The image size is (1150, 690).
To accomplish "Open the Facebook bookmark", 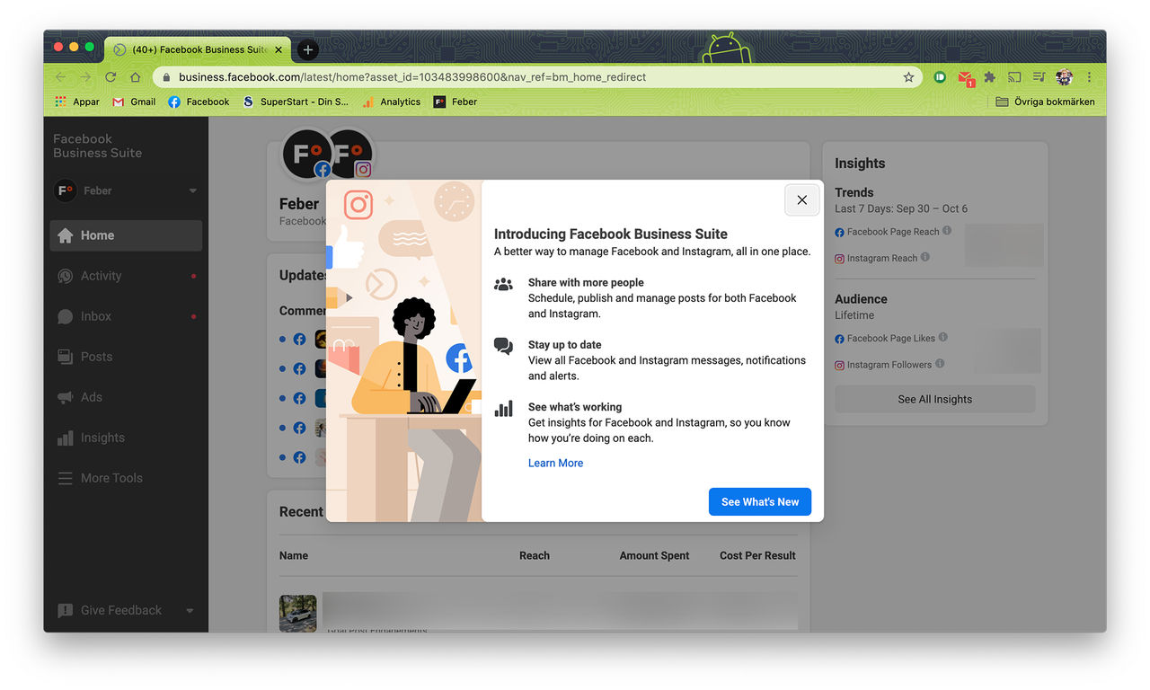I will pos(199,102).
